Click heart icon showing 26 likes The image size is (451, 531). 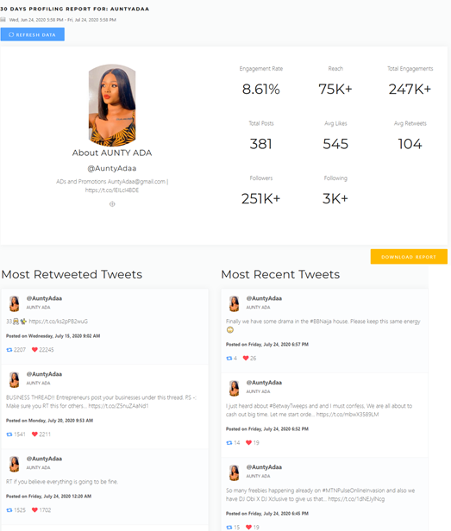(x=246, y=358)
